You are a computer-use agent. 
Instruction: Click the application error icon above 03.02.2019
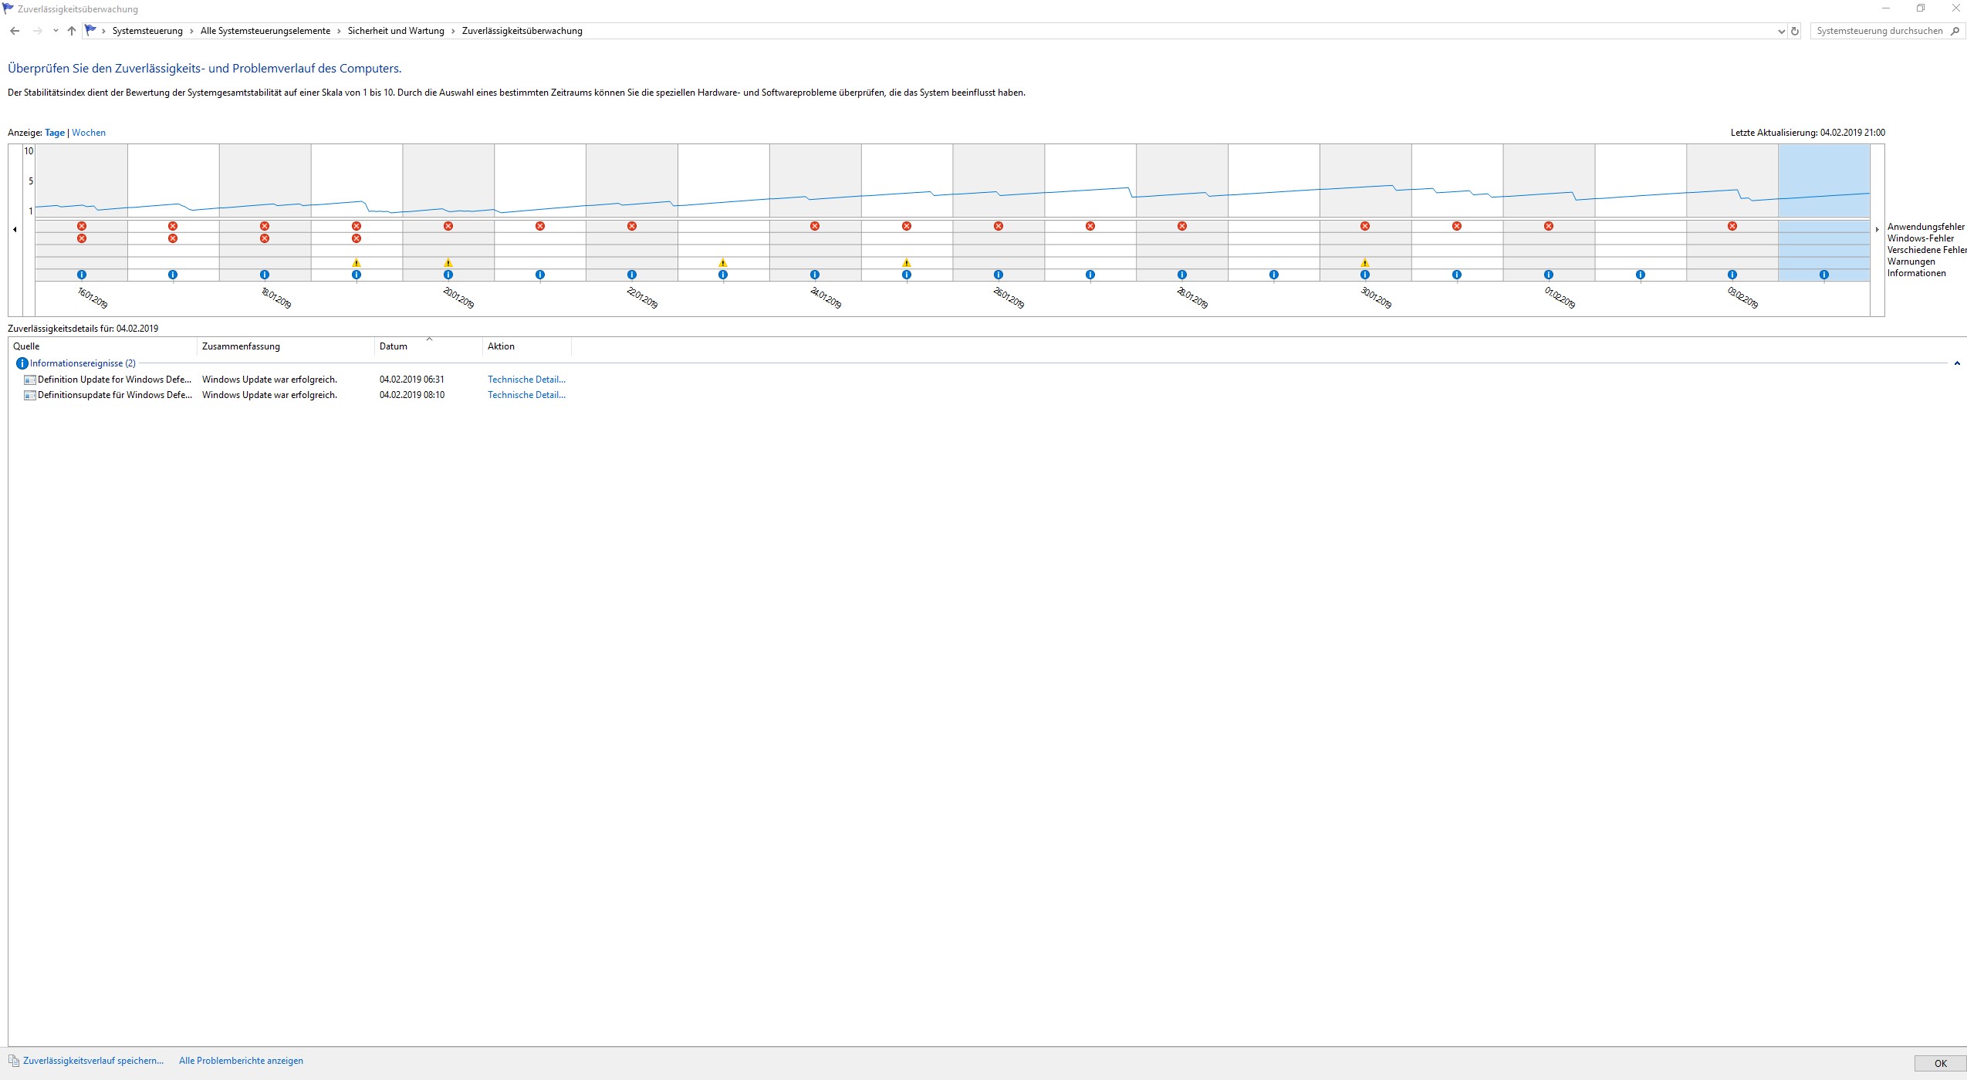tap(1732, 226)
